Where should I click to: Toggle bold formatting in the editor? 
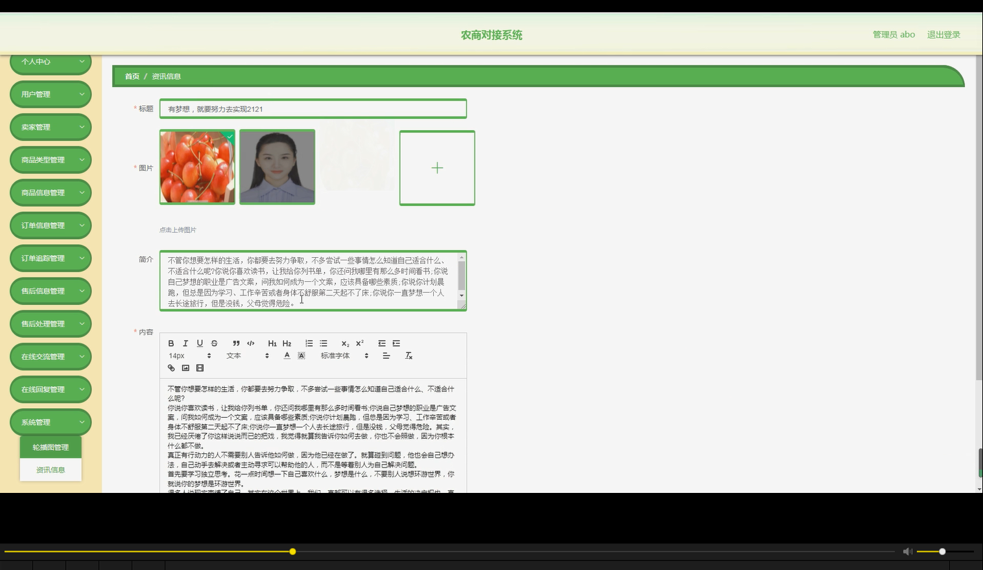tap(171, 343)
